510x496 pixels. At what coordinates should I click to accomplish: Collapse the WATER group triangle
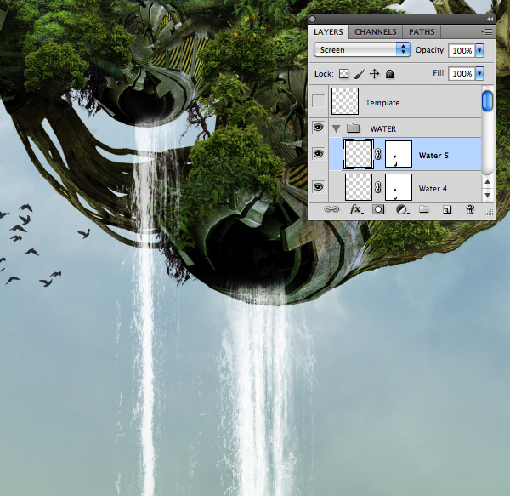pos(336,128)
